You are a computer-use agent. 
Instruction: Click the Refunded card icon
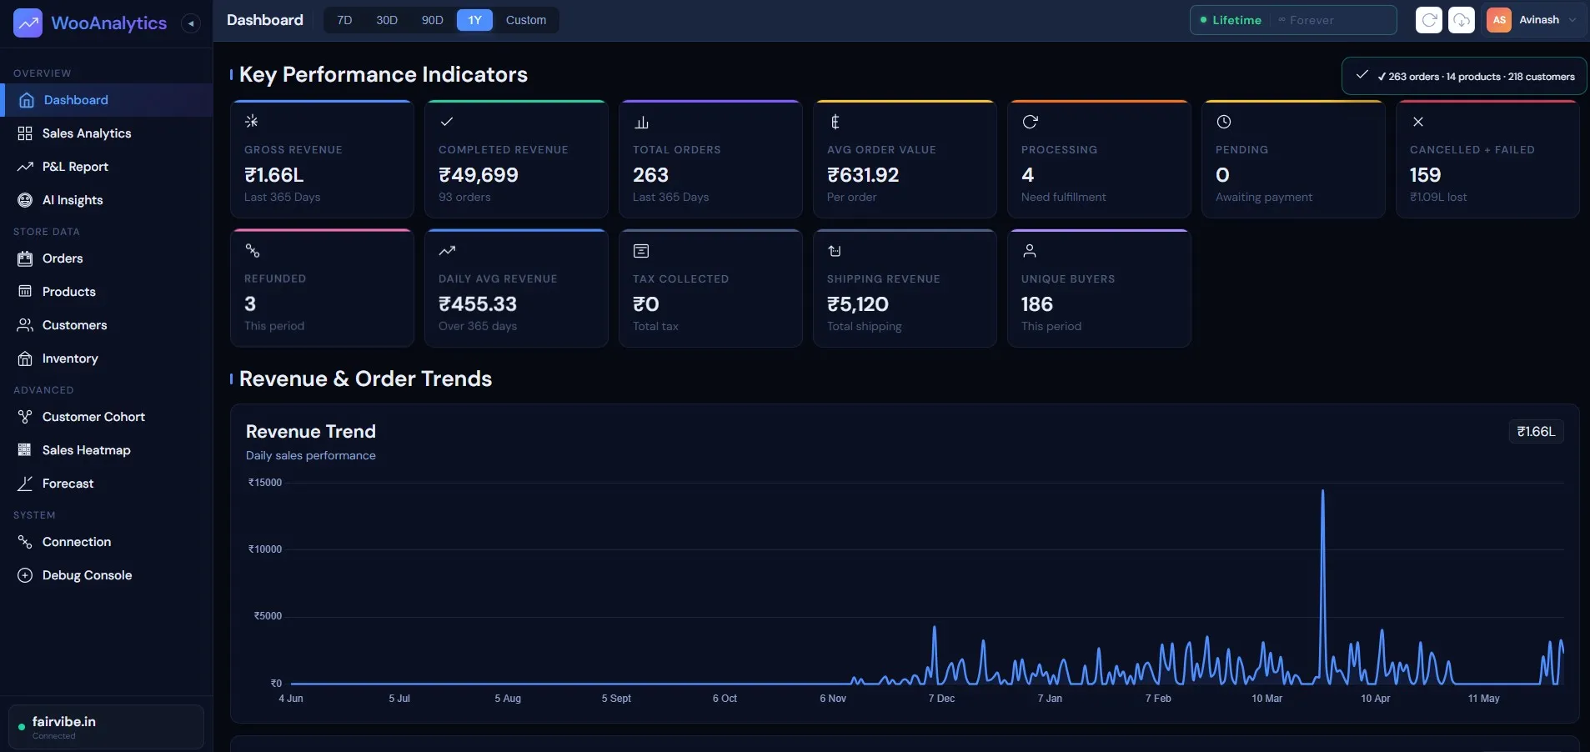pos(252,251)
